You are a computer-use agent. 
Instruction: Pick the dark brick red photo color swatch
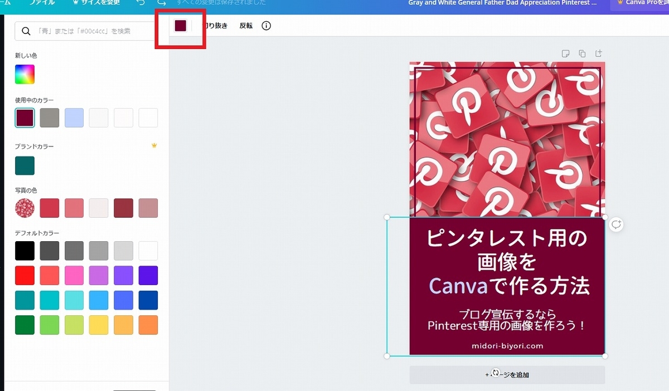[x=124, y=208]
